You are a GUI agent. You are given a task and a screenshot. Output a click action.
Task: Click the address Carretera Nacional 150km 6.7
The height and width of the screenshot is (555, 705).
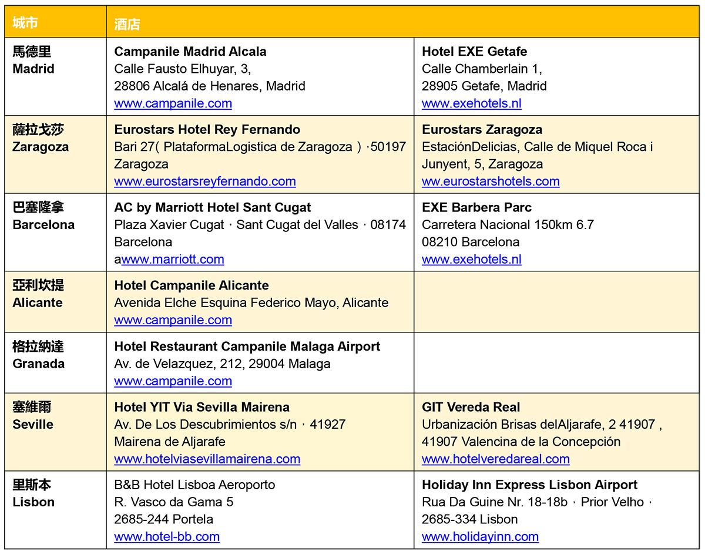[508, 224]
